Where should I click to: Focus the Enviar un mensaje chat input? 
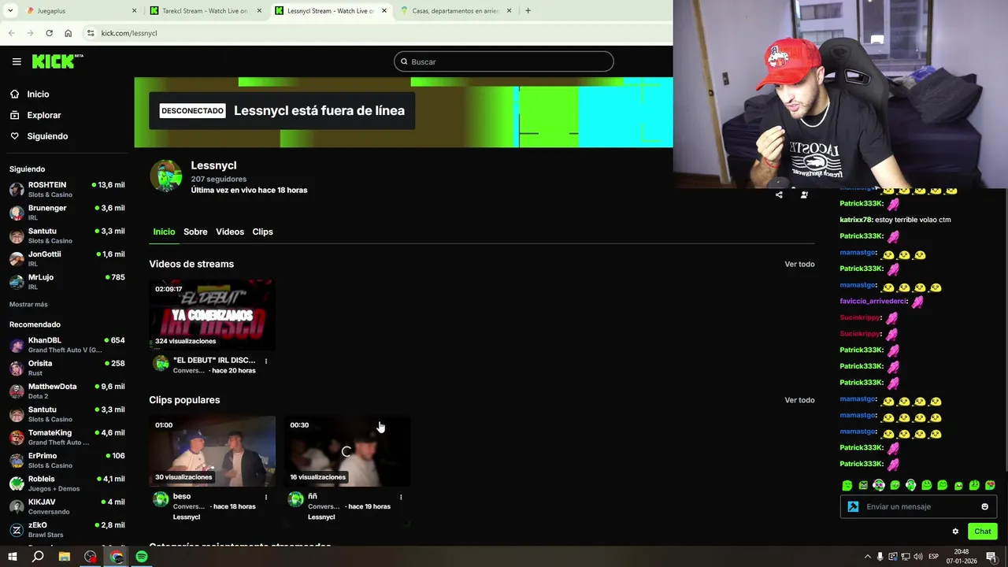[920, 506]
